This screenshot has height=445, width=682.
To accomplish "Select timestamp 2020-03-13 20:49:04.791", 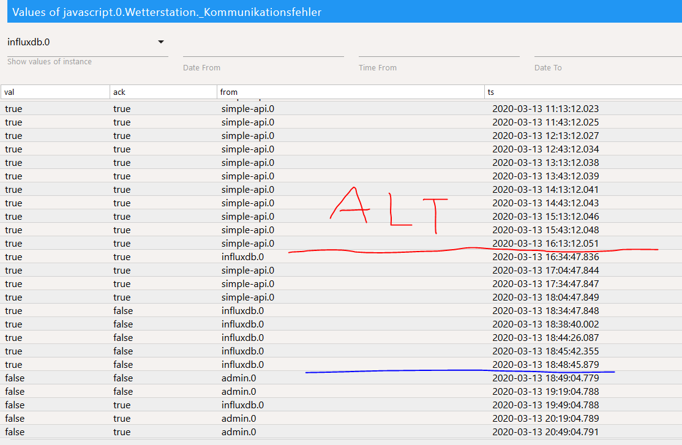I will pos(545,432).
